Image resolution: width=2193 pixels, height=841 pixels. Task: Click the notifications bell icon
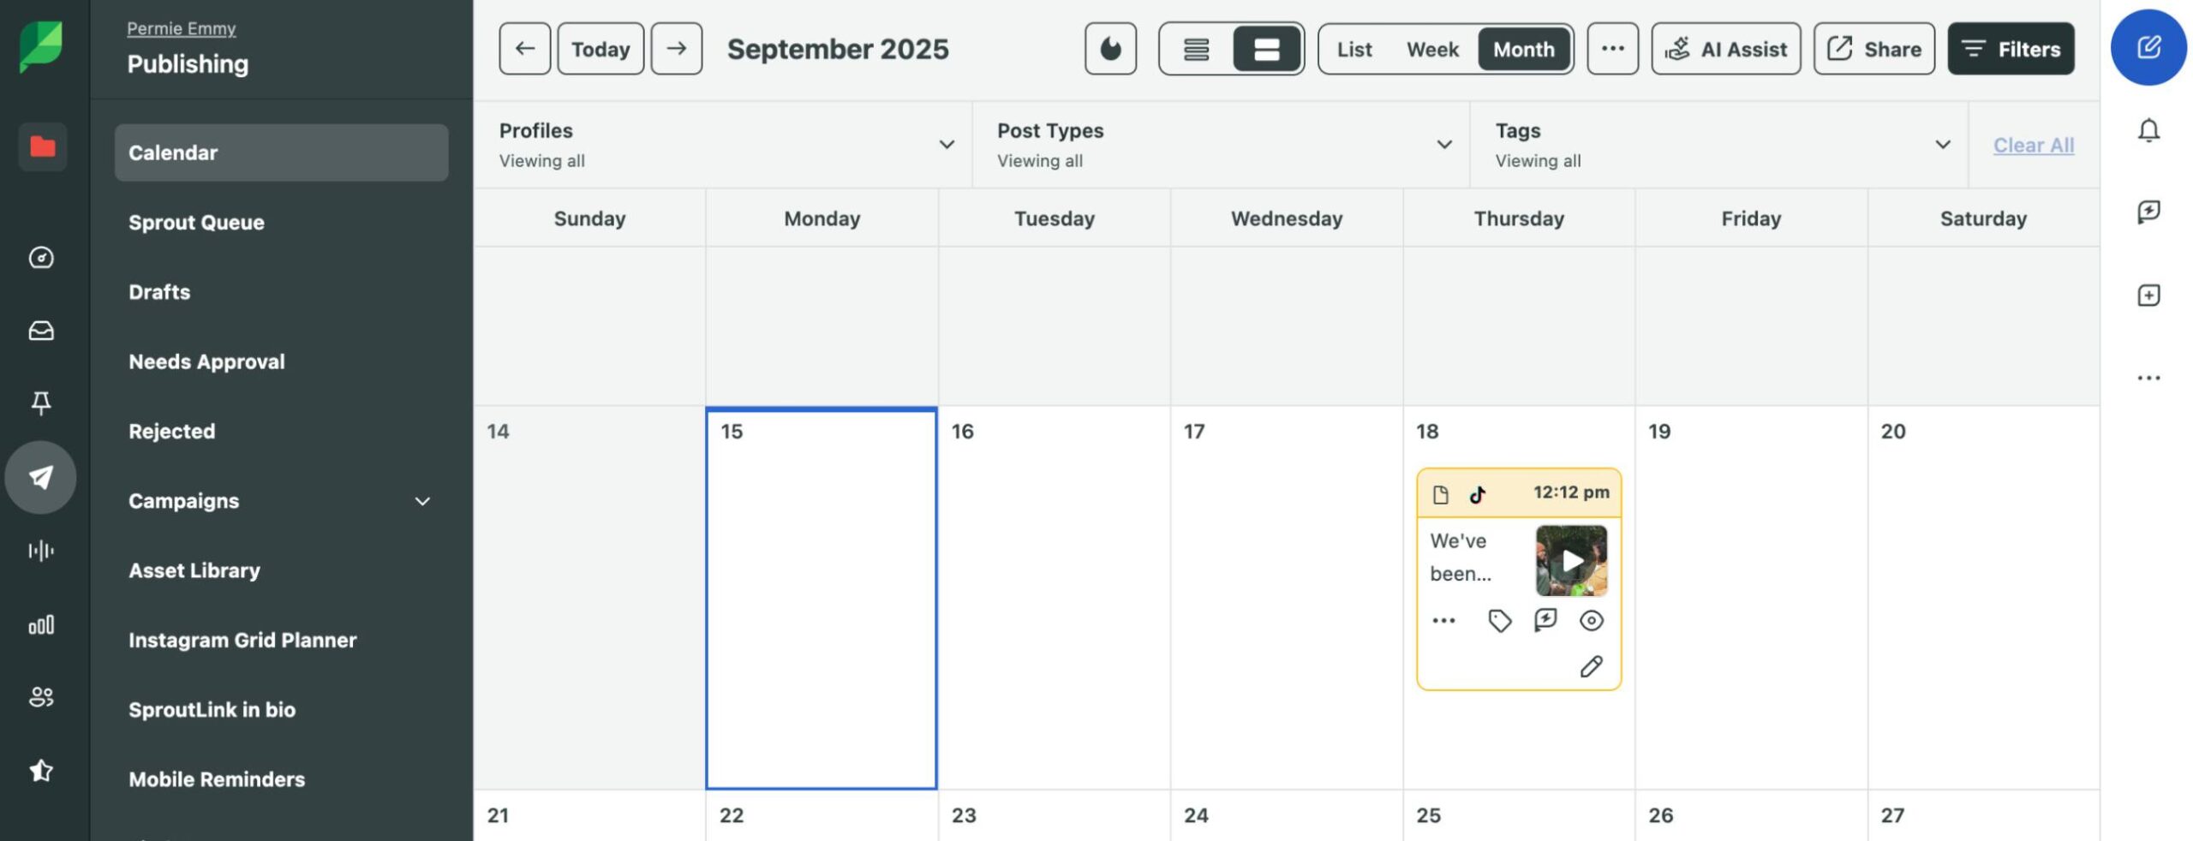[2150, 130]
